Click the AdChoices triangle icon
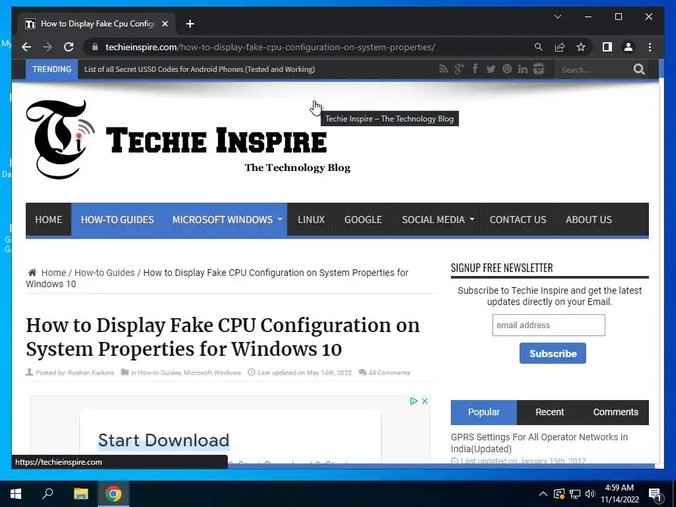 [414, 401]
